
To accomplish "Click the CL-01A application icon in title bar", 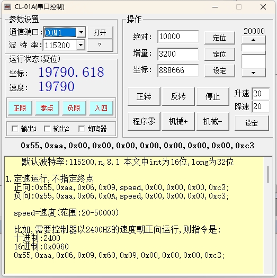I will [x=7, y=7].
